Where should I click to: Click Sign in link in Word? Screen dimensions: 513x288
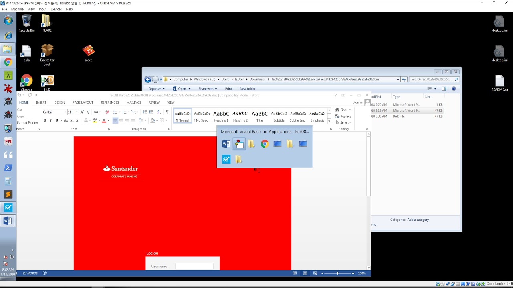[x=357, y=102]
